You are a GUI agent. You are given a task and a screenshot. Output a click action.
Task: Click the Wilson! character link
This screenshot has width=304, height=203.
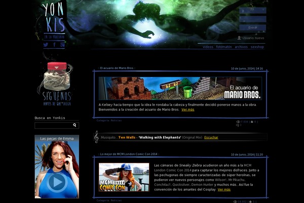pyautogui.click(x=220, y=180)
